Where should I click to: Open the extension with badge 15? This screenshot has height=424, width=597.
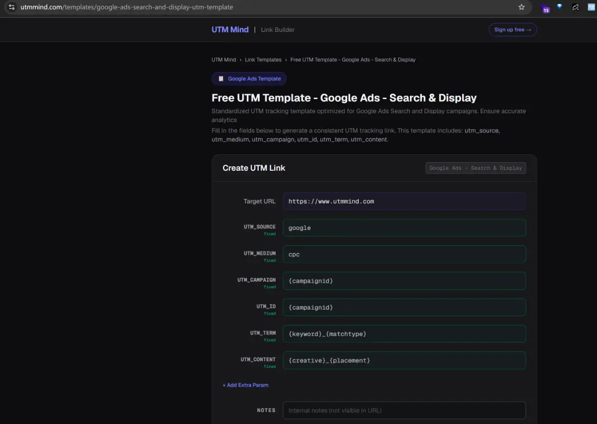545,8
